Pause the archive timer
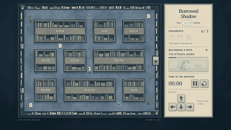 point(195,84)
